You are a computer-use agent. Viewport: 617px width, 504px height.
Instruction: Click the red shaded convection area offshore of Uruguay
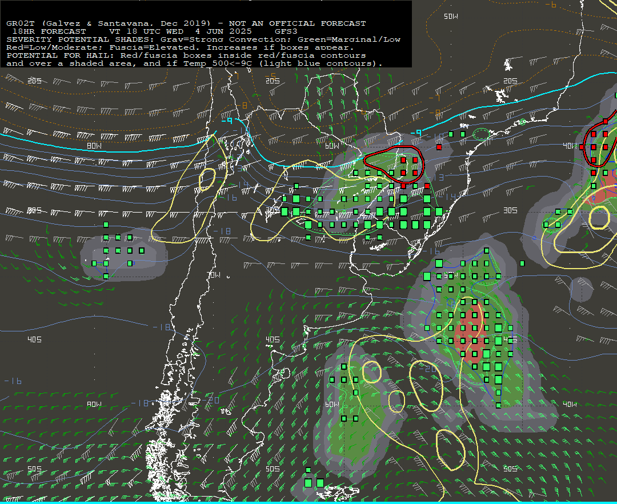click(471, 333)
